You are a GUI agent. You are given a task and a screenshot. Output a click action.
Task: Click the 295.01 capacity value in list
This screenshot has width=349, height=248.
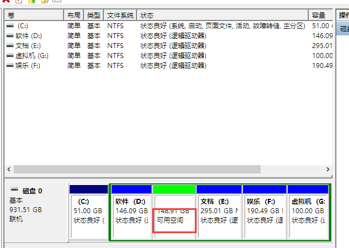tap(322, 46)
